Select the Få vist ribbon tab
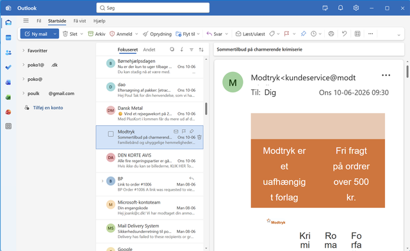This screenshot has height=251, width=410. (x=79, y=21)
